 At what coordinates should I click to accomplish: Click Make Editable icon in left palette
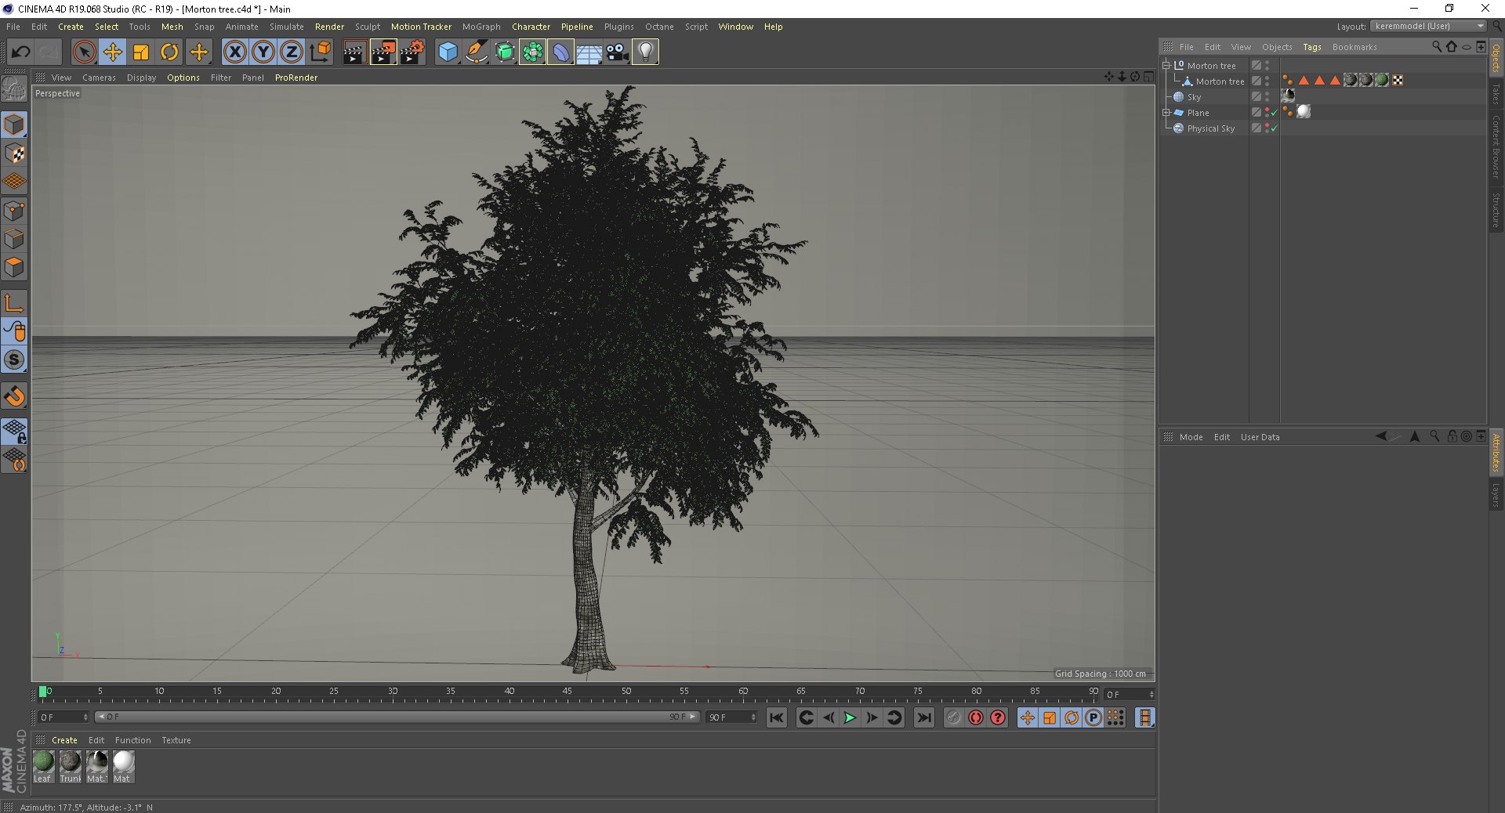coord(14,90)
